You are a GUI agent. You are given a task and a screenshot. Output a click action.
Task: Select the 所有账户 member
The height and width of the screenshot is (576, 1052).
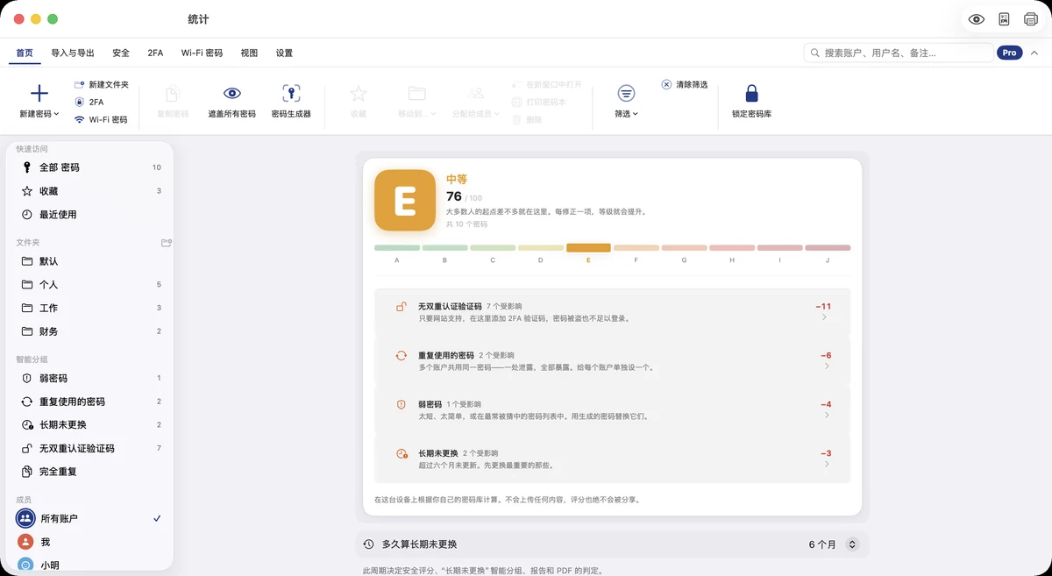(89, 518)
